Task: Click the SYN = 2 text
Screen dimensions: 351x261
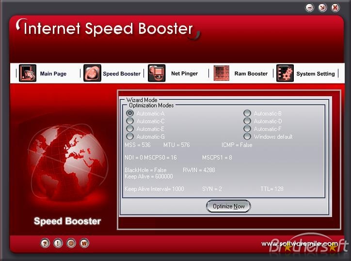Action: coord(212,189)
